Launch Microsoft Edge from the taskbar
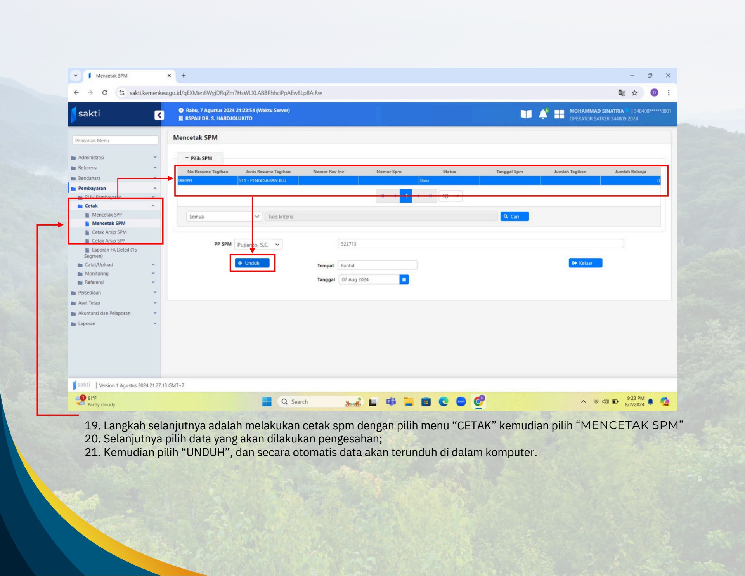This screenshot has width=745, height=576. coord(444,402)
